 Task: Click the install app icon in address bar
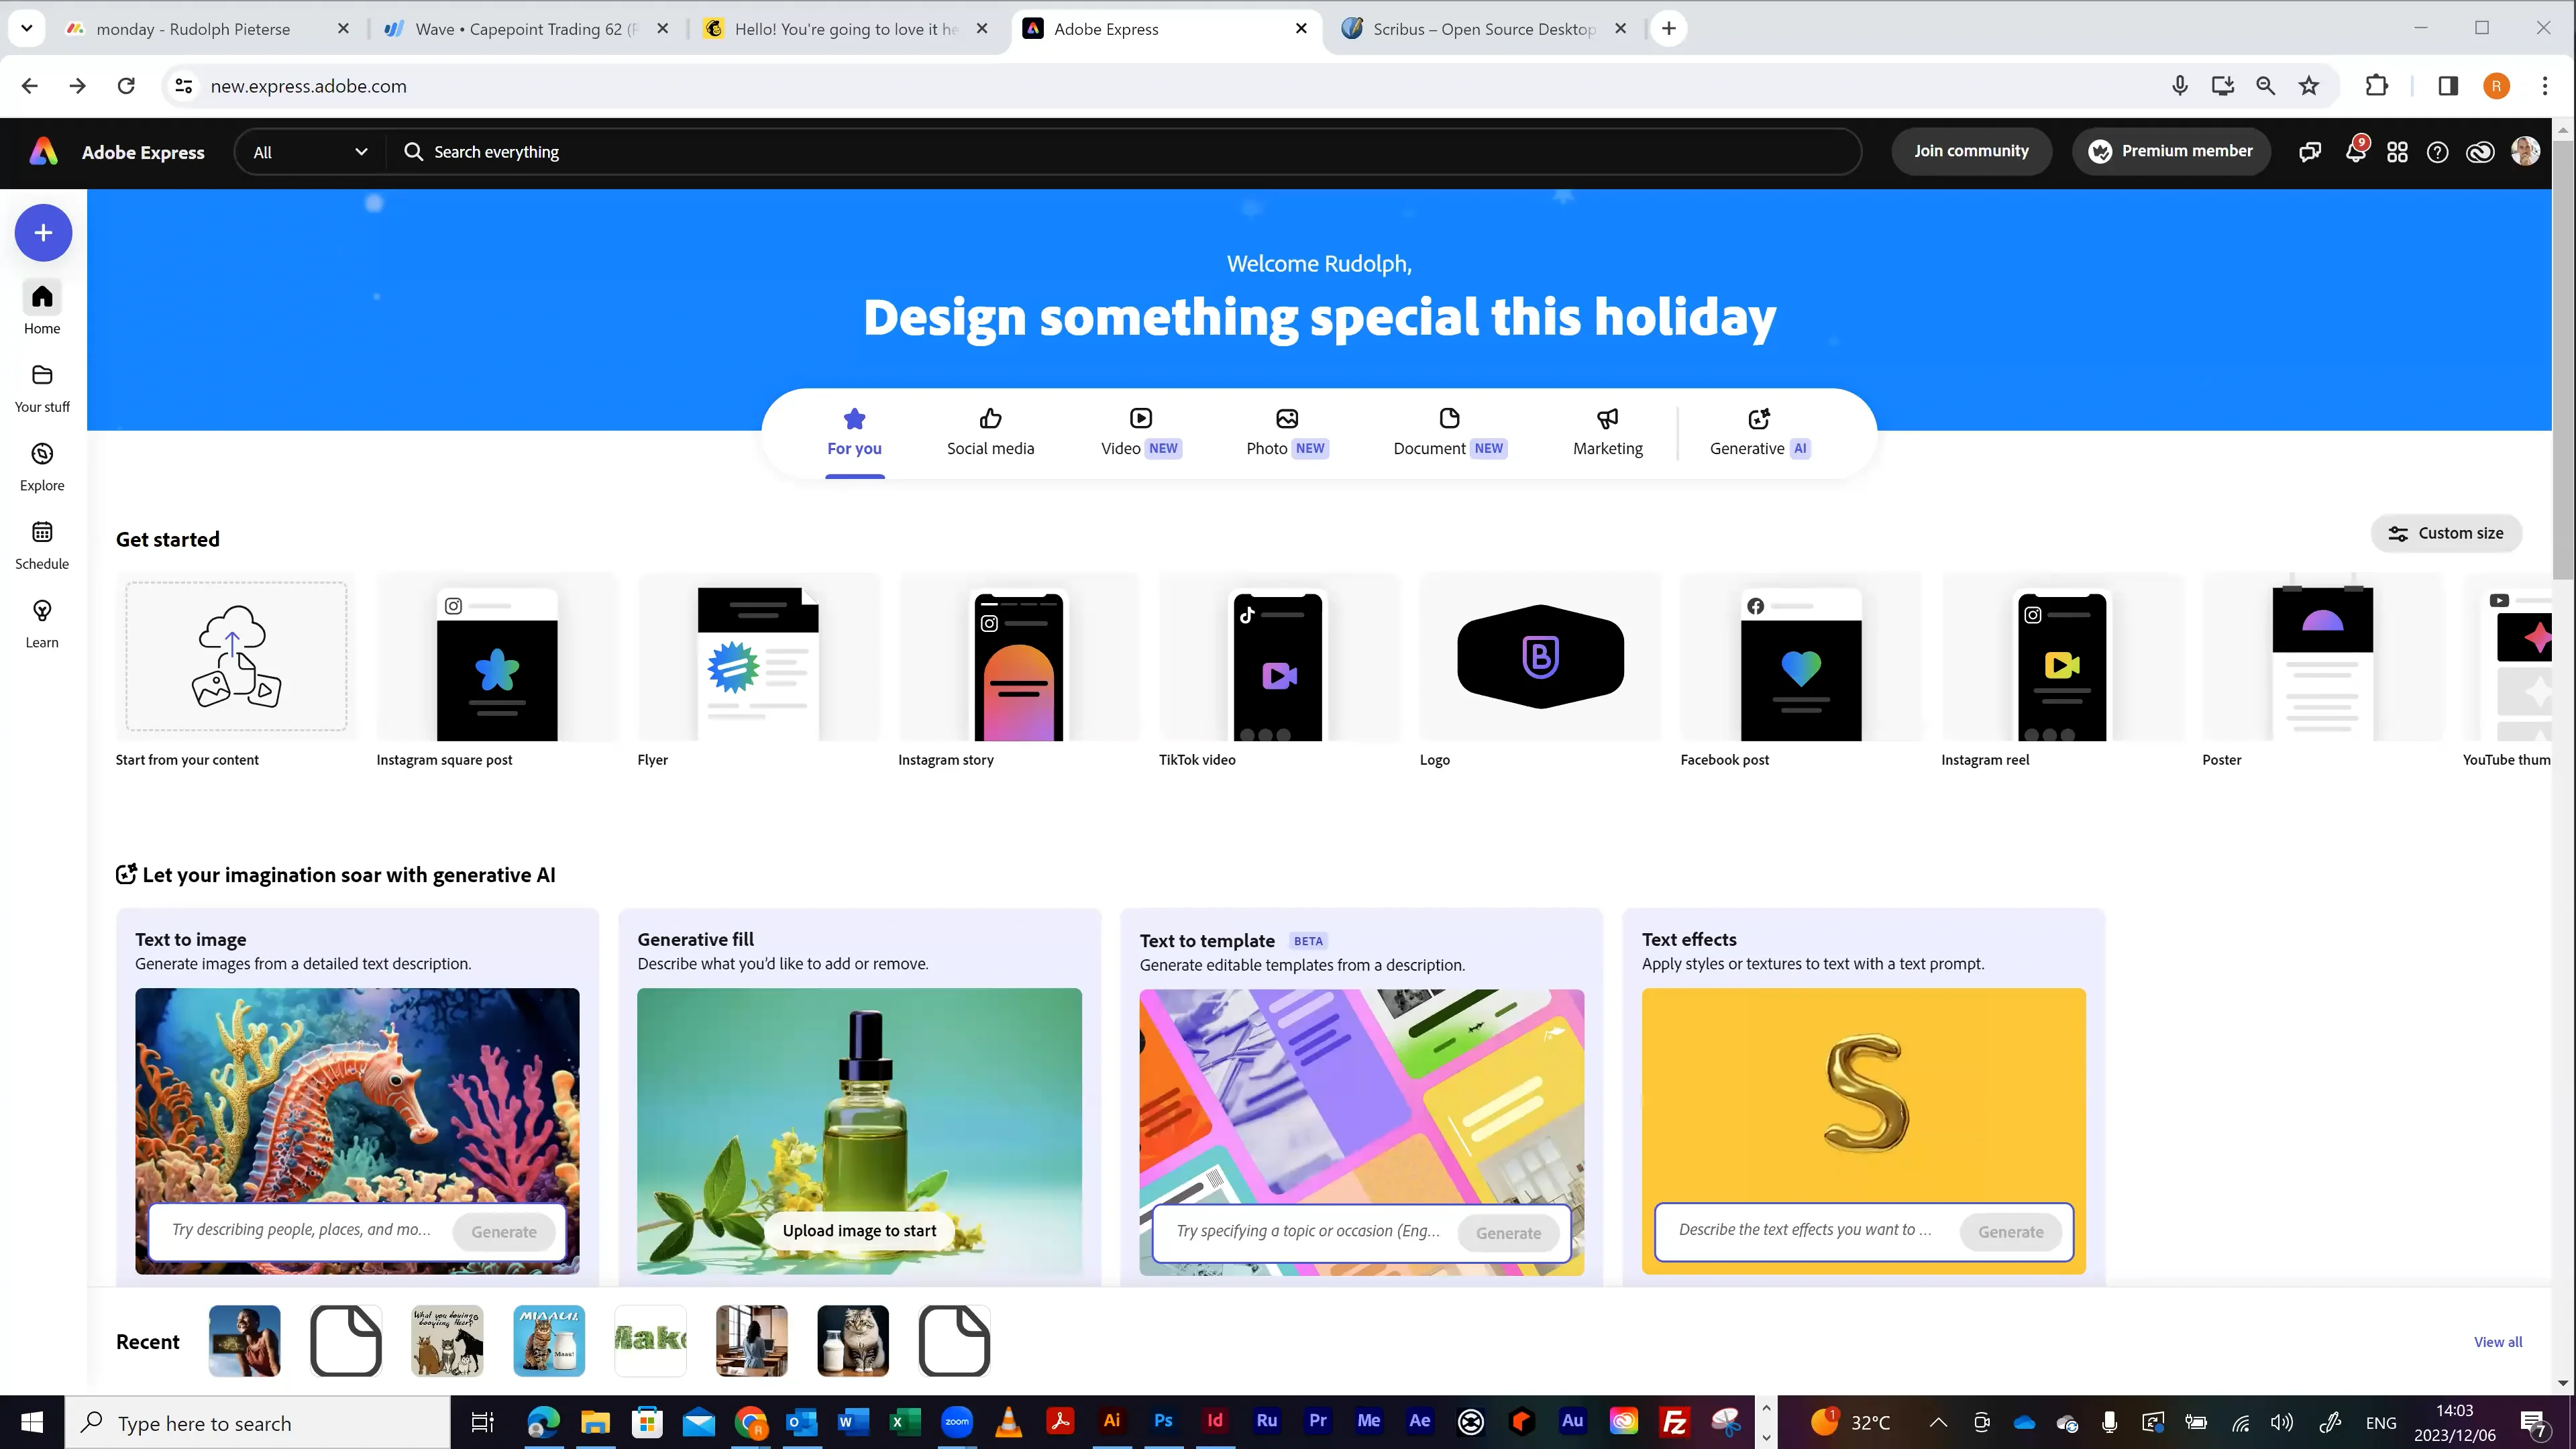pos(2223,86)
